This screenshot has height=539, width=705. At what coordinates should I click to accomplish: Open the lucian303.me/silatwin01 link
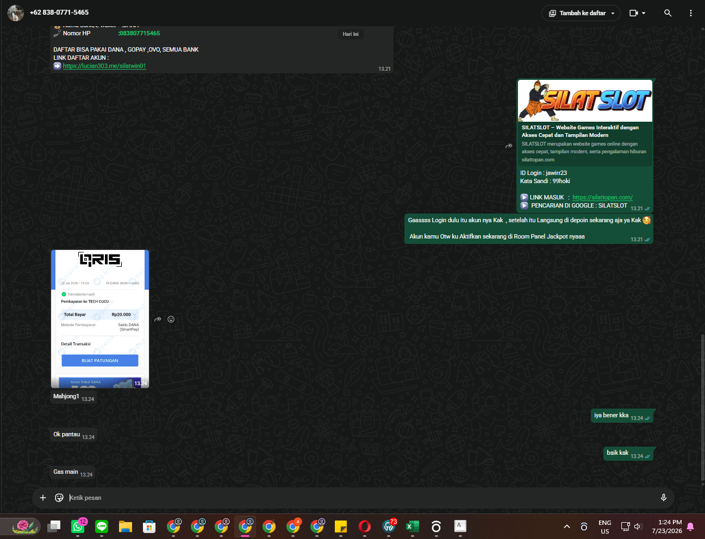click(104, 66)
